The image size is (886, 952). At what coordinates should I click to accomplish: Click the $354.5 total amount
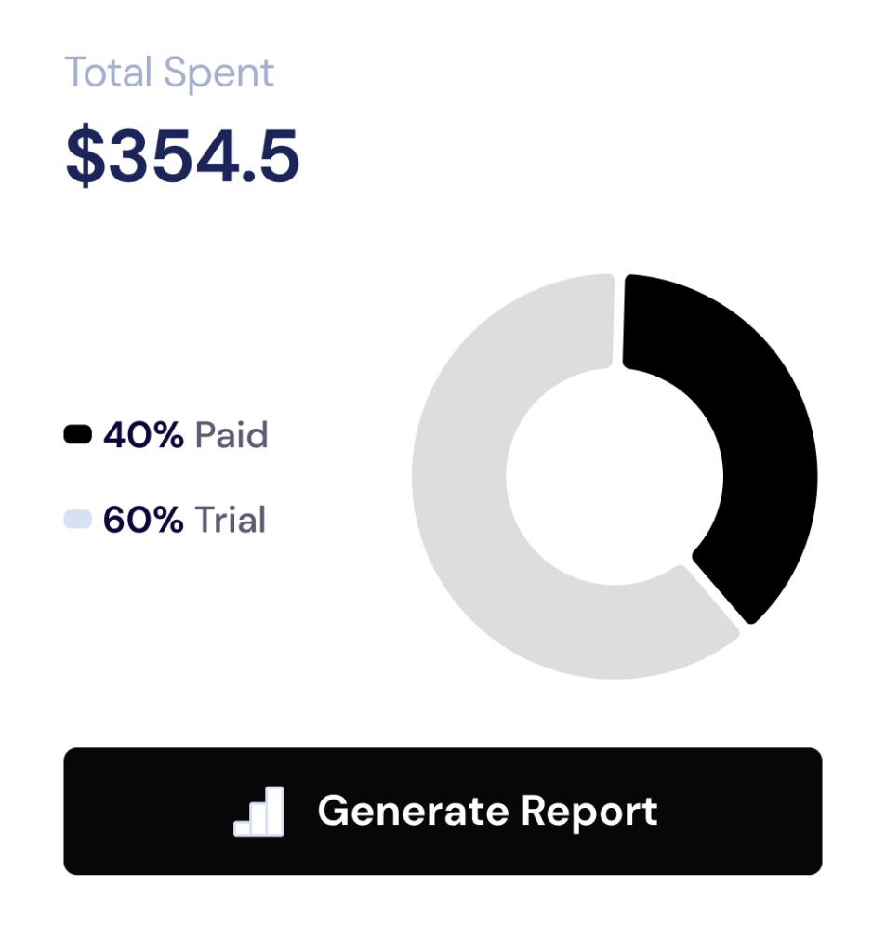(x=182, y=155)
